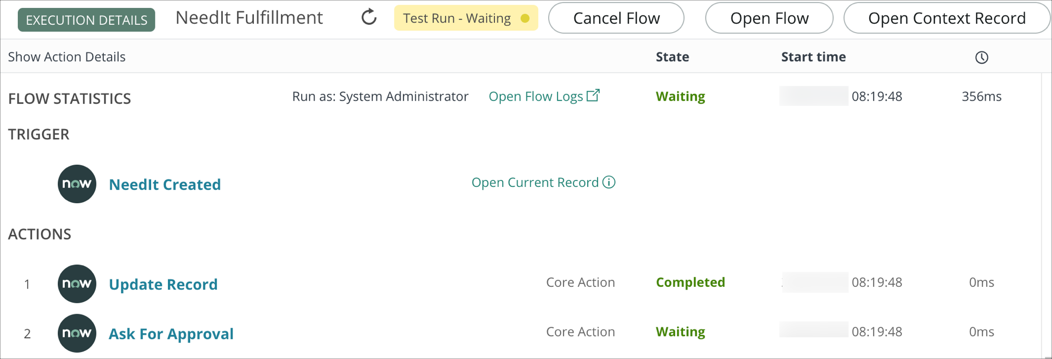
Task: Click the Execution Details badge
Action: [x=86, y=19]
